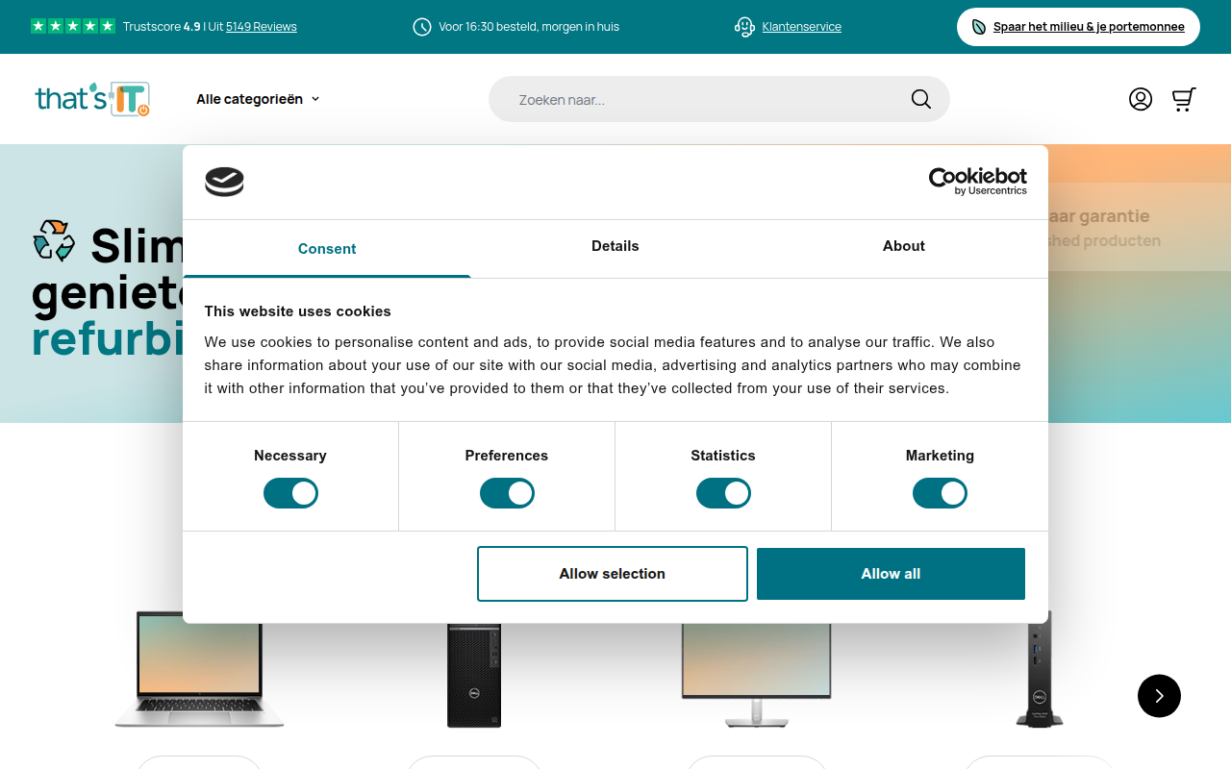Click the Trustscore 4.9 text
This screenshot has width=1231, height=769.
pyautogui.click(x=162, y=27)
